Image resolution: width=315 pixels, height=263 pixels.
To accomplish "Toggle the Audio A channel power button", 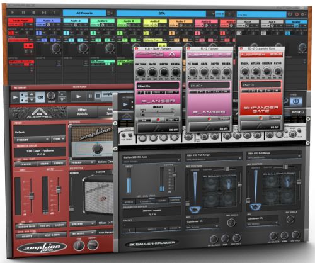I will coord(48,25).
